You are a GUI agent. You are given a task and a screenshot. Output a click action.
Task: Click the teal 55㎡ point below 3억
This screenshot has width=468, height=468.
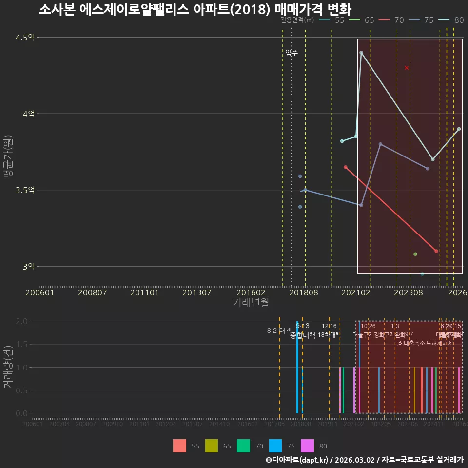[422, 274]
